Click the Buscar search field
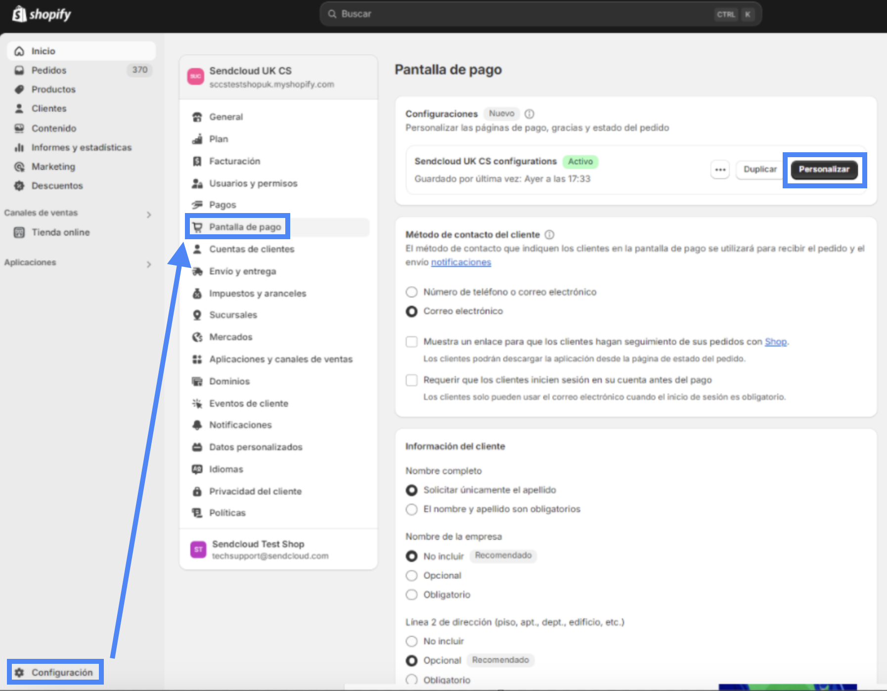This screenshot has width=887, height=691. pos(541,14)
